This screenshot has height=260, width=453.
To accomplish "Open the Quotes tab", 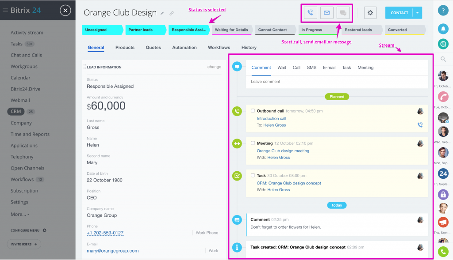I will tap(153, 48).
